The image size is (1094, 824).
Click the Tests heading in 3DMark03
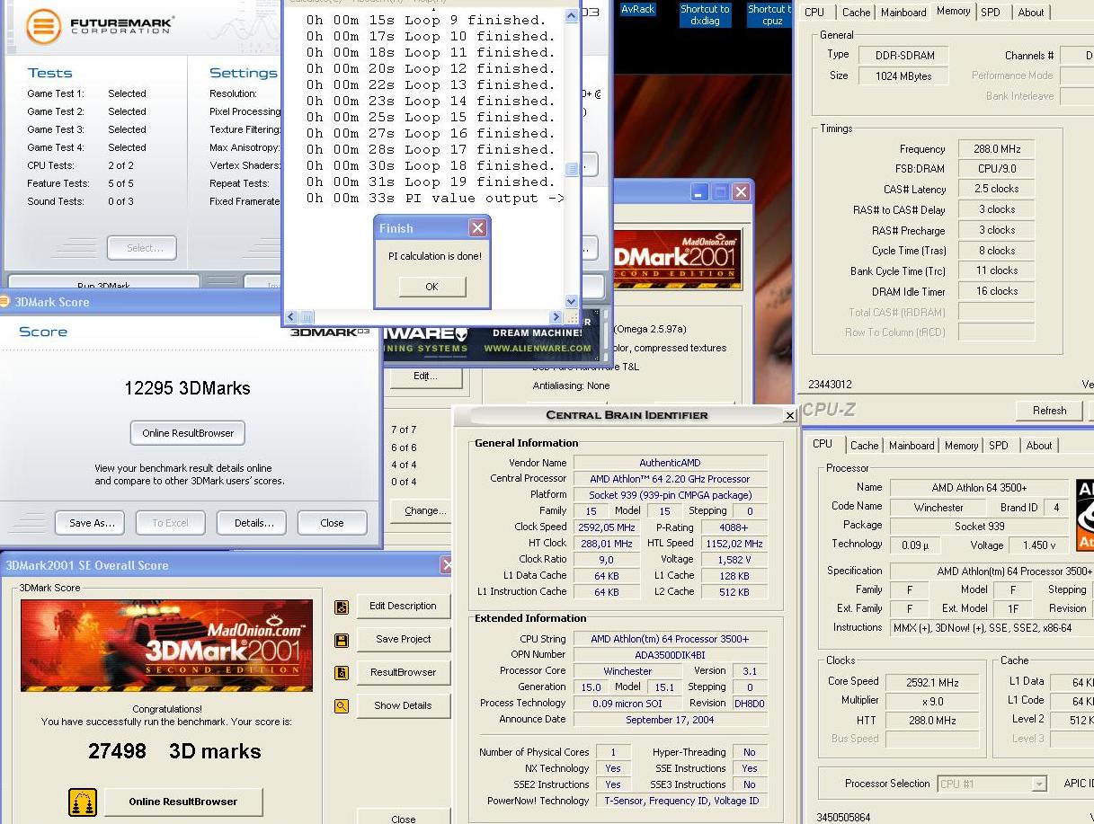click(x=49, y=73)
